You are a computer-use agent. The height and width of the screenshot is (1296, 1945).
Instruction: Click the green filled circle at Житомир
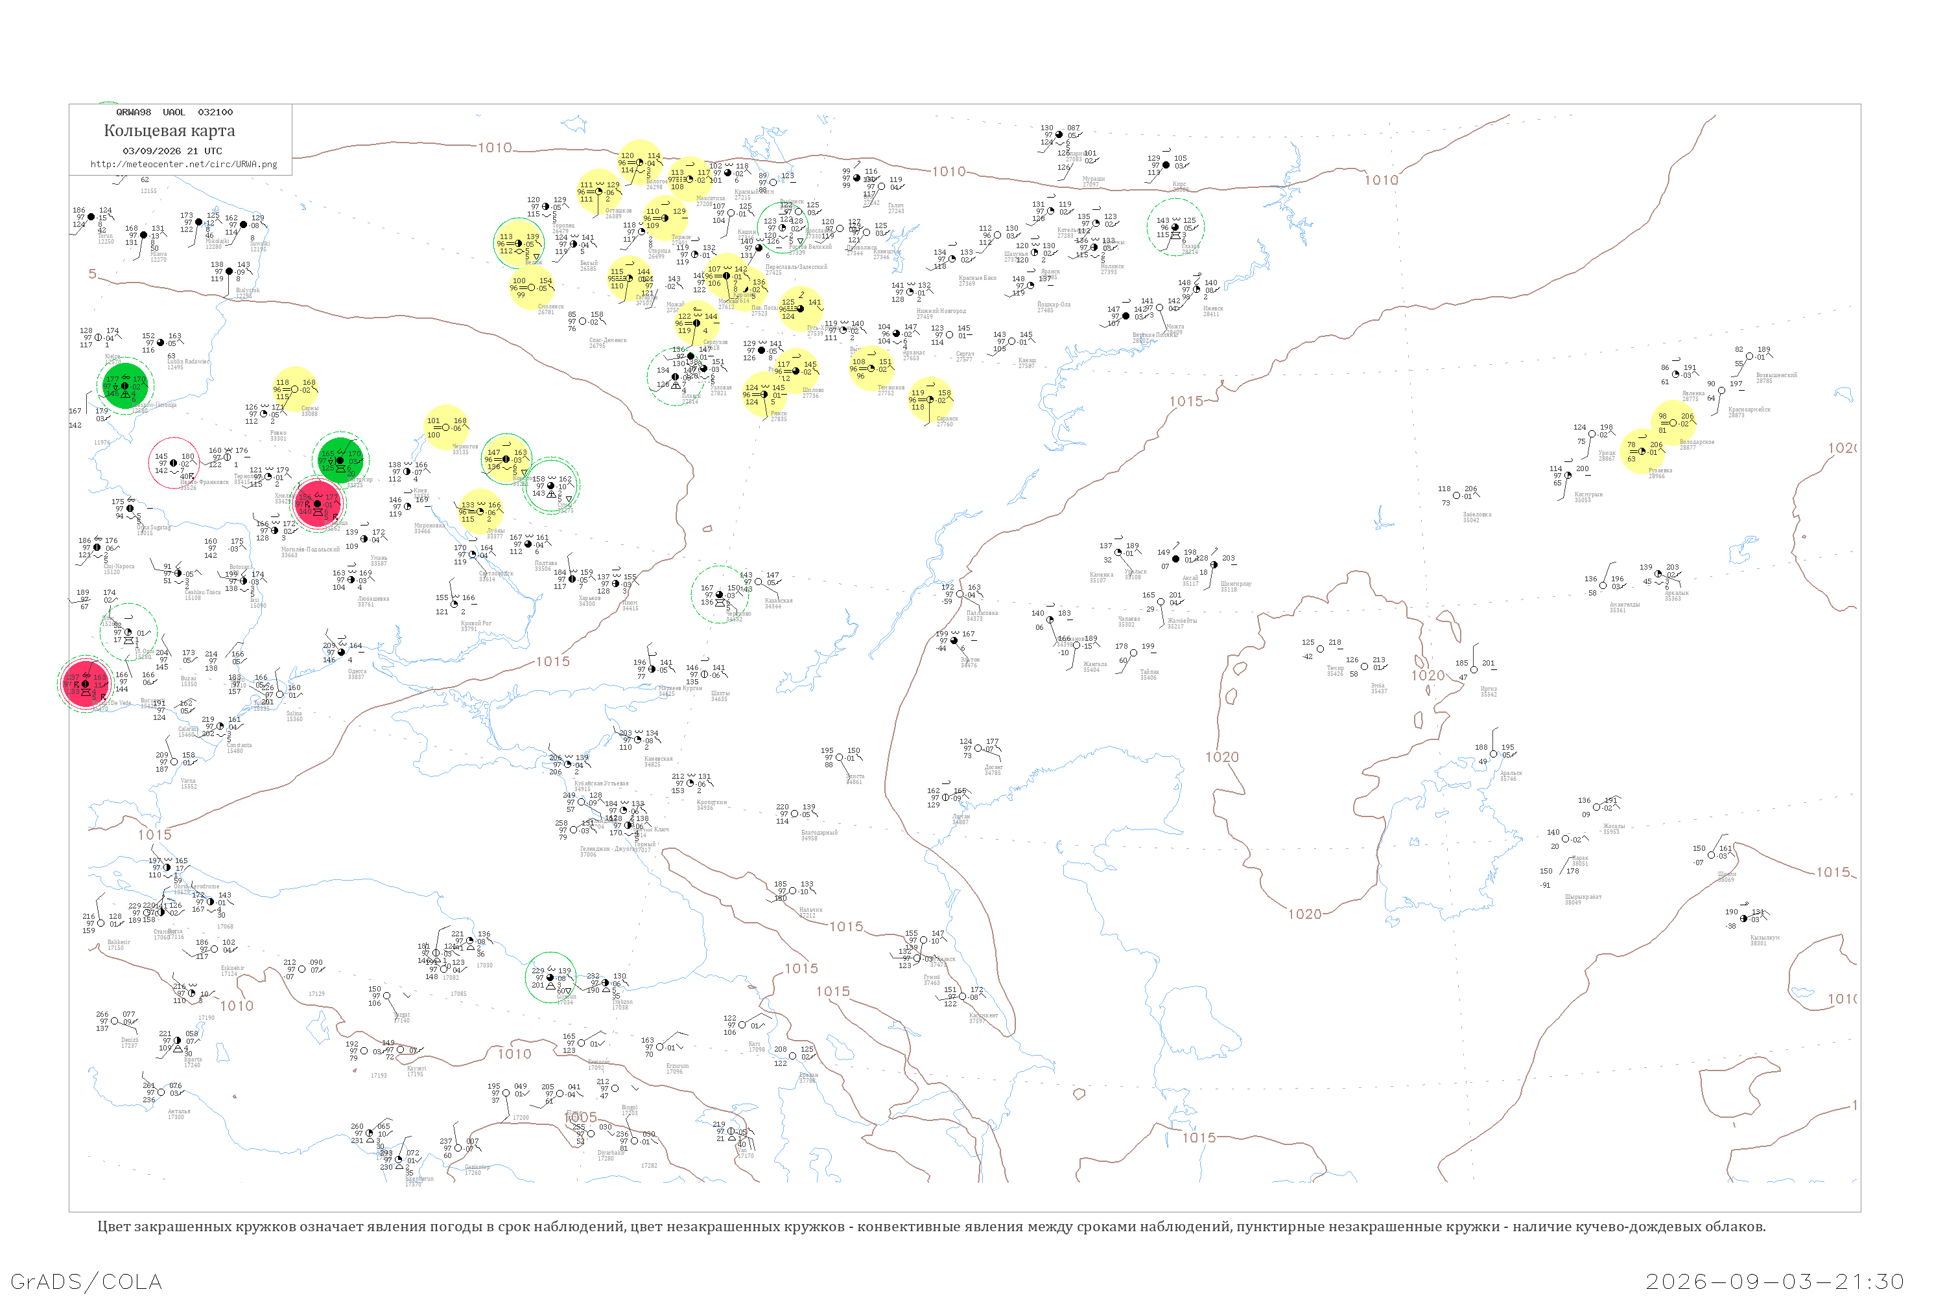click(x=340, y=460)
